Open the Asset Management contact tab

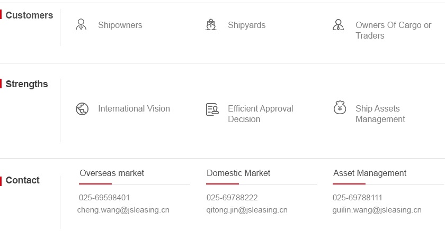click(x=370, y=173)
